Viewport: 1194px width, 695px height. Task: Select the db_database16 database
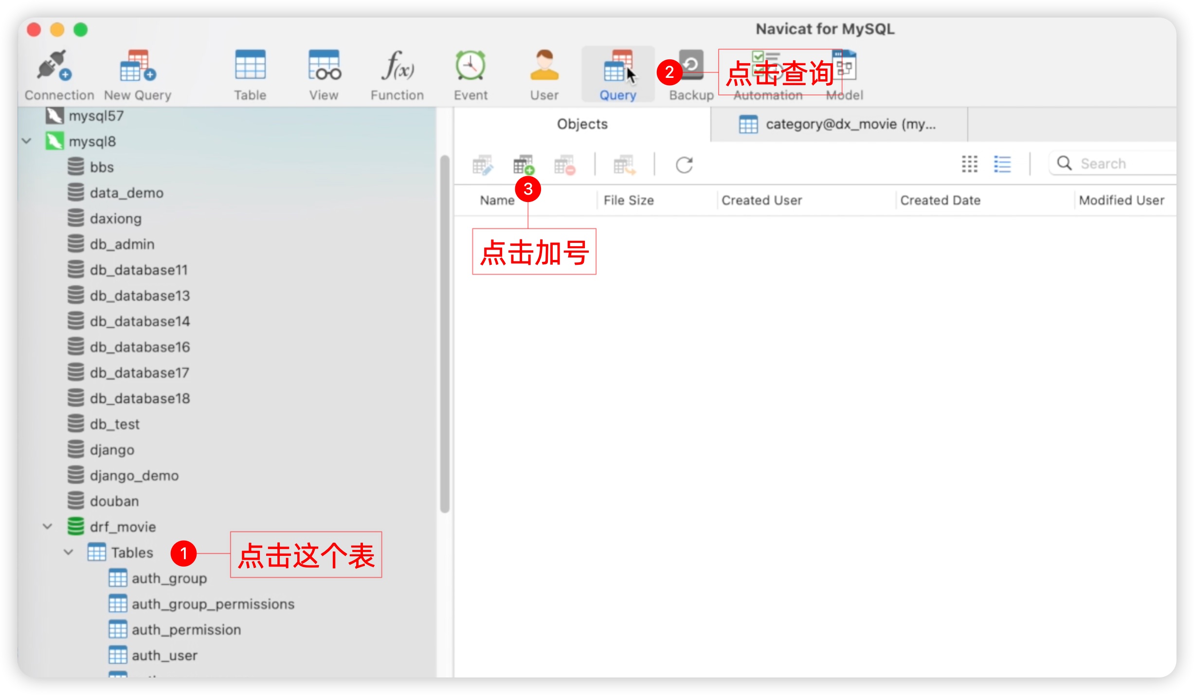click(128, 347)
